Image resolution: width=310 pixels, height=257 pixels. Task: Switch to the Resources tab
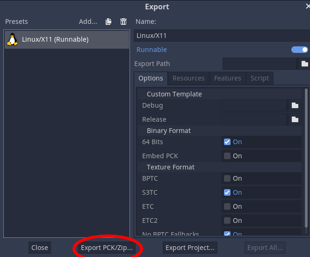coord(188,78)
